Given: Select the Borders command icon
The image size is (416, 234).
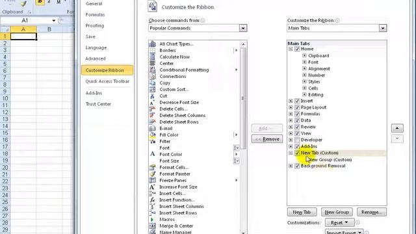Looking at the screenshot, I should click(153, 50).
